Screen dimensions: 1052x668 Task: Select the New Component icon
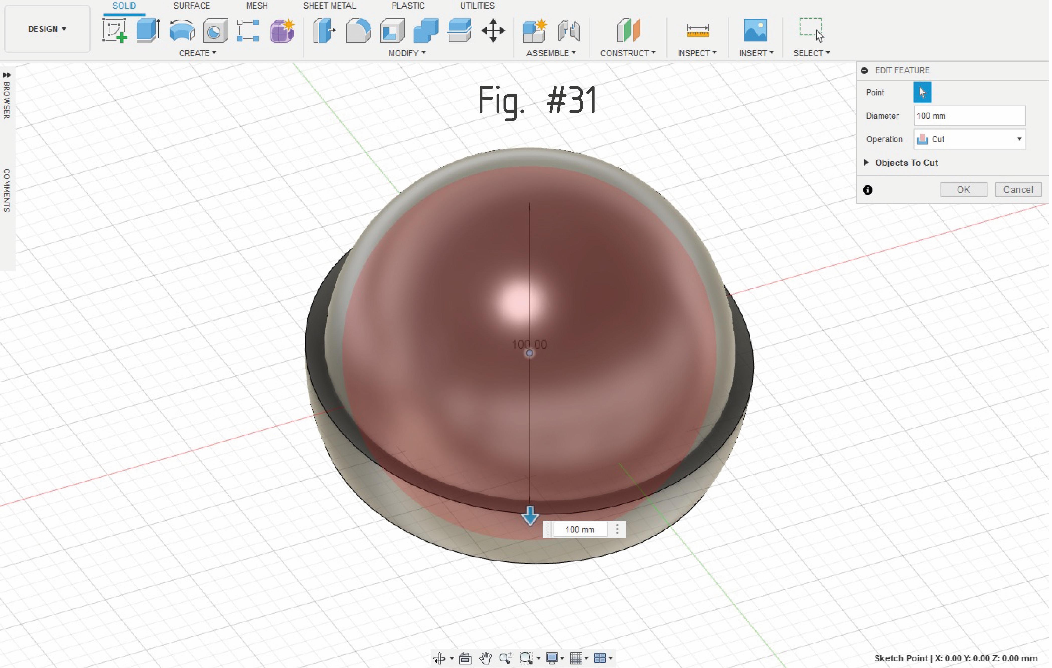point(534,31)
